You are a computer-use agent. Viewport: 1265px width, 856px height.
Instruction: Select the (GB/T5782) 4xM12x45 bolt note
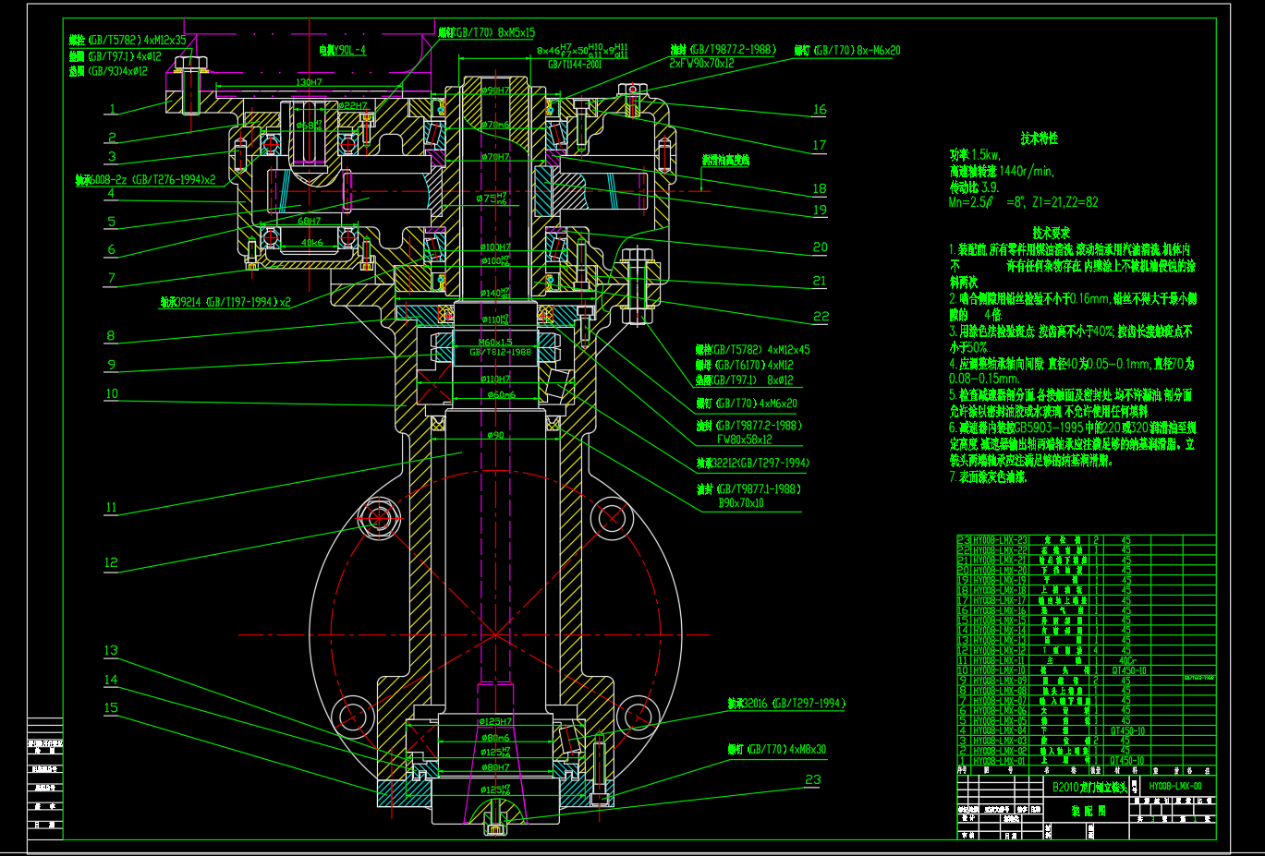click(x=752, y=350)
